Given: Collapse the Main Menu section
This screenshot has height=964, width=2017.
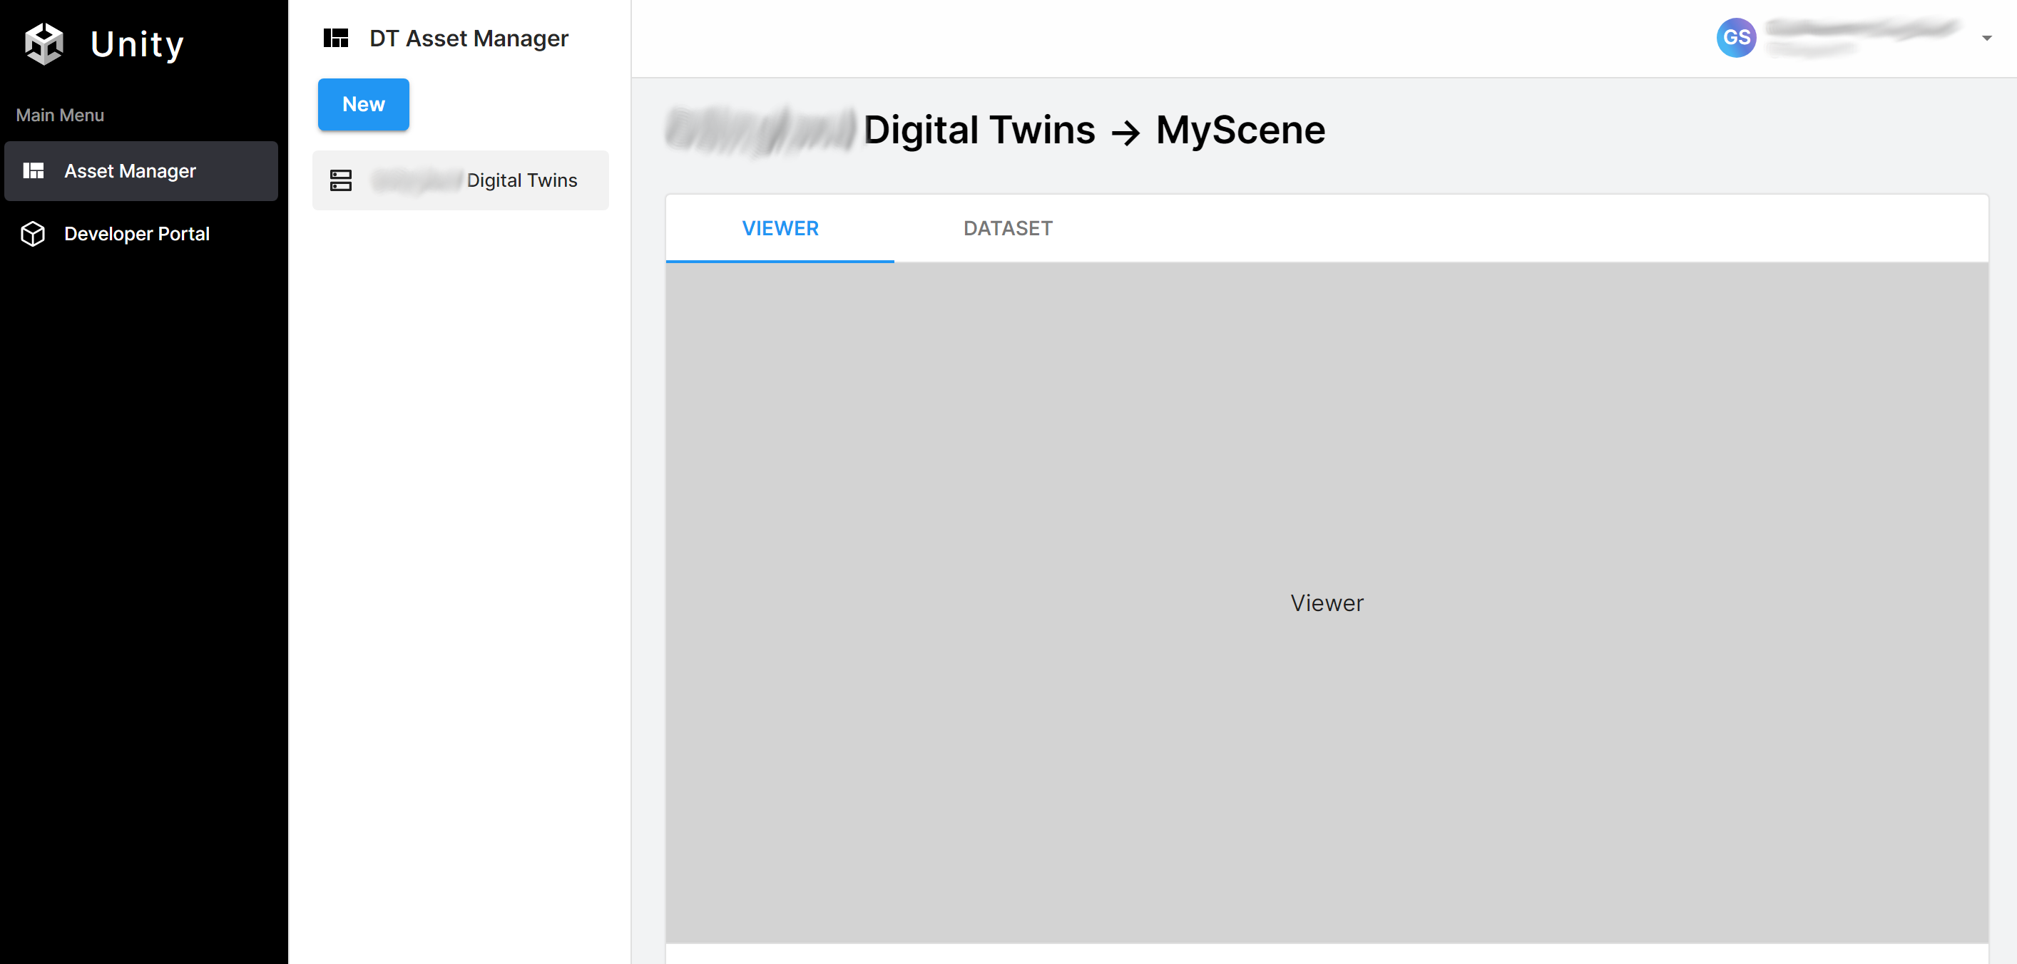Looking at the screenshot, I should (59, 114).
